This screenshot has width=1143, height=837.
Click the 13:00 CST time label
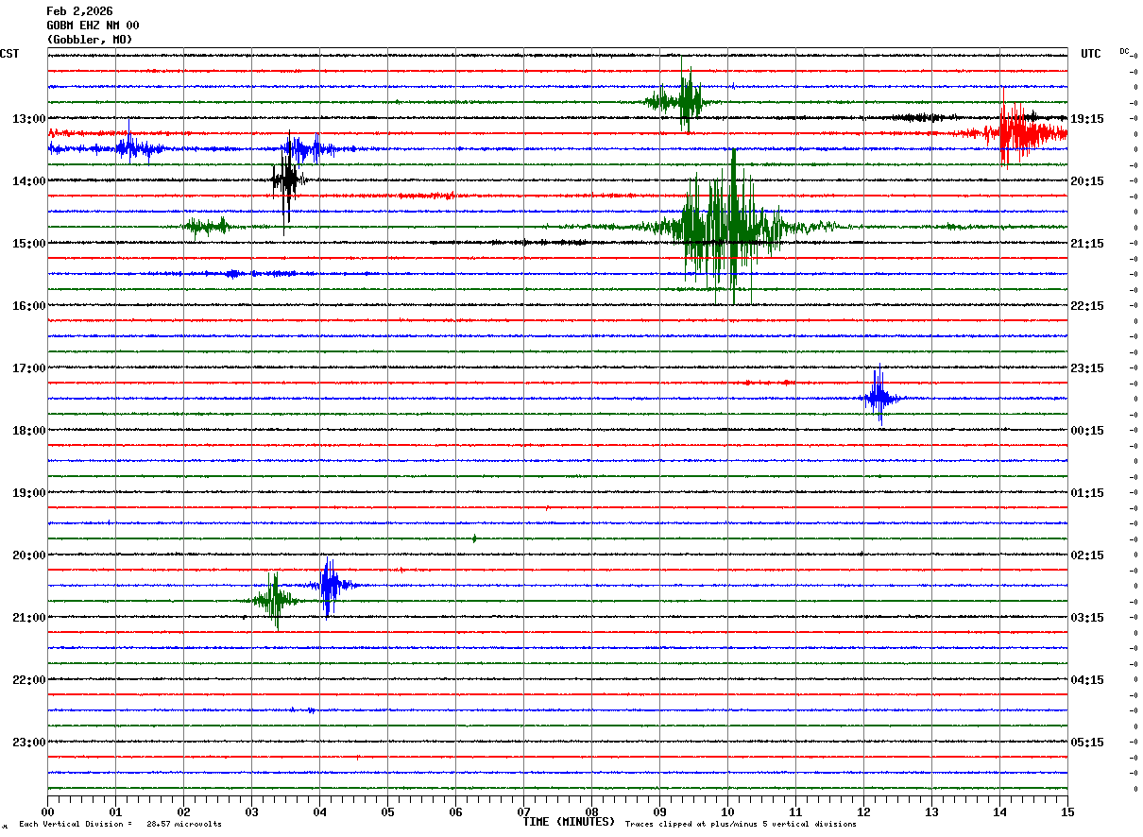click(28, 119)
